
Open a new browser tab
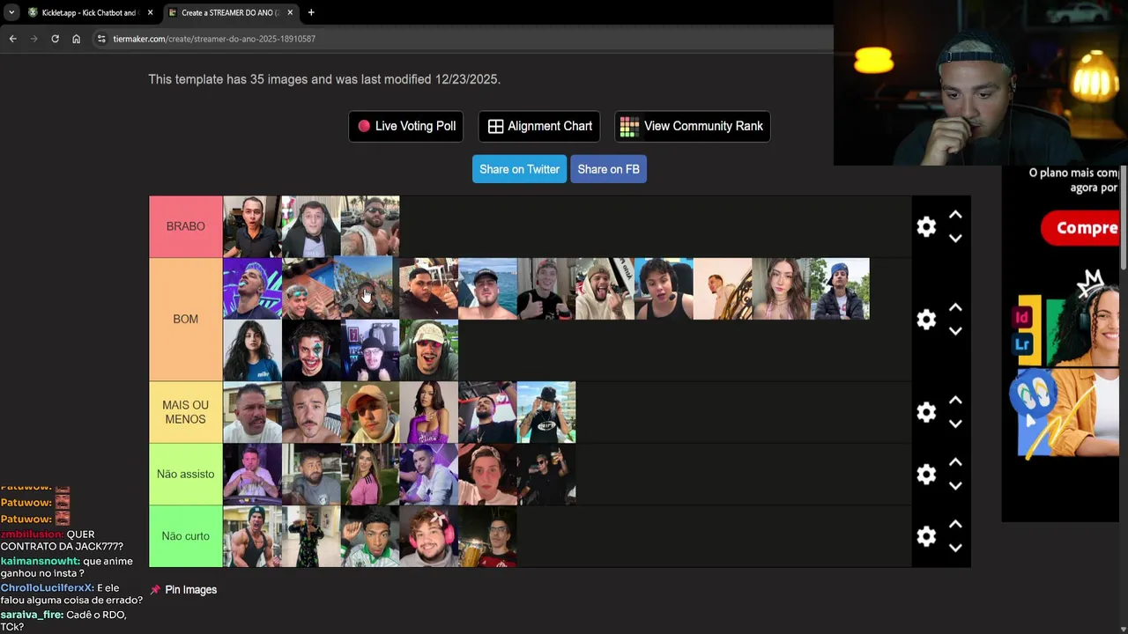coord(311,12)
